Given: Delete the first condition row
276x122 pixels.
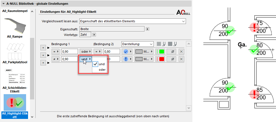Looking at the screenshot, I should pos(181,52).
